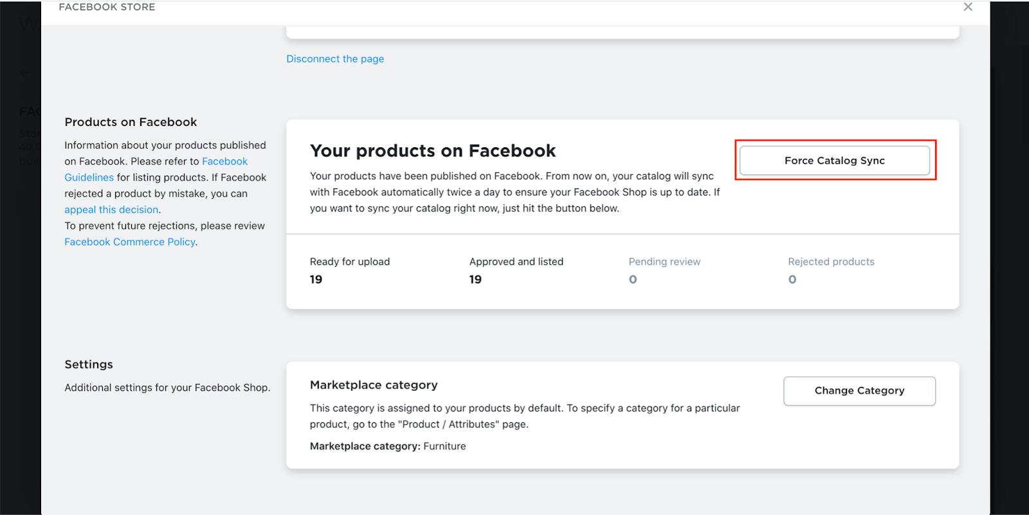Viewport: 1029px width, 515px height.
Task: Click the catalog sync description paragraph
Action: coord(514,192)
